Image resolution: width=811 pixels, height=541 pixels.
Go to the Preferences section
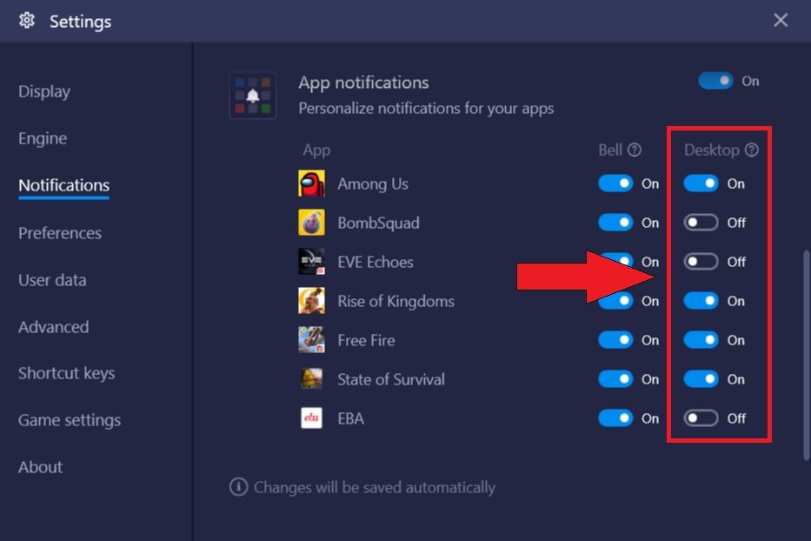pos(59,233)
